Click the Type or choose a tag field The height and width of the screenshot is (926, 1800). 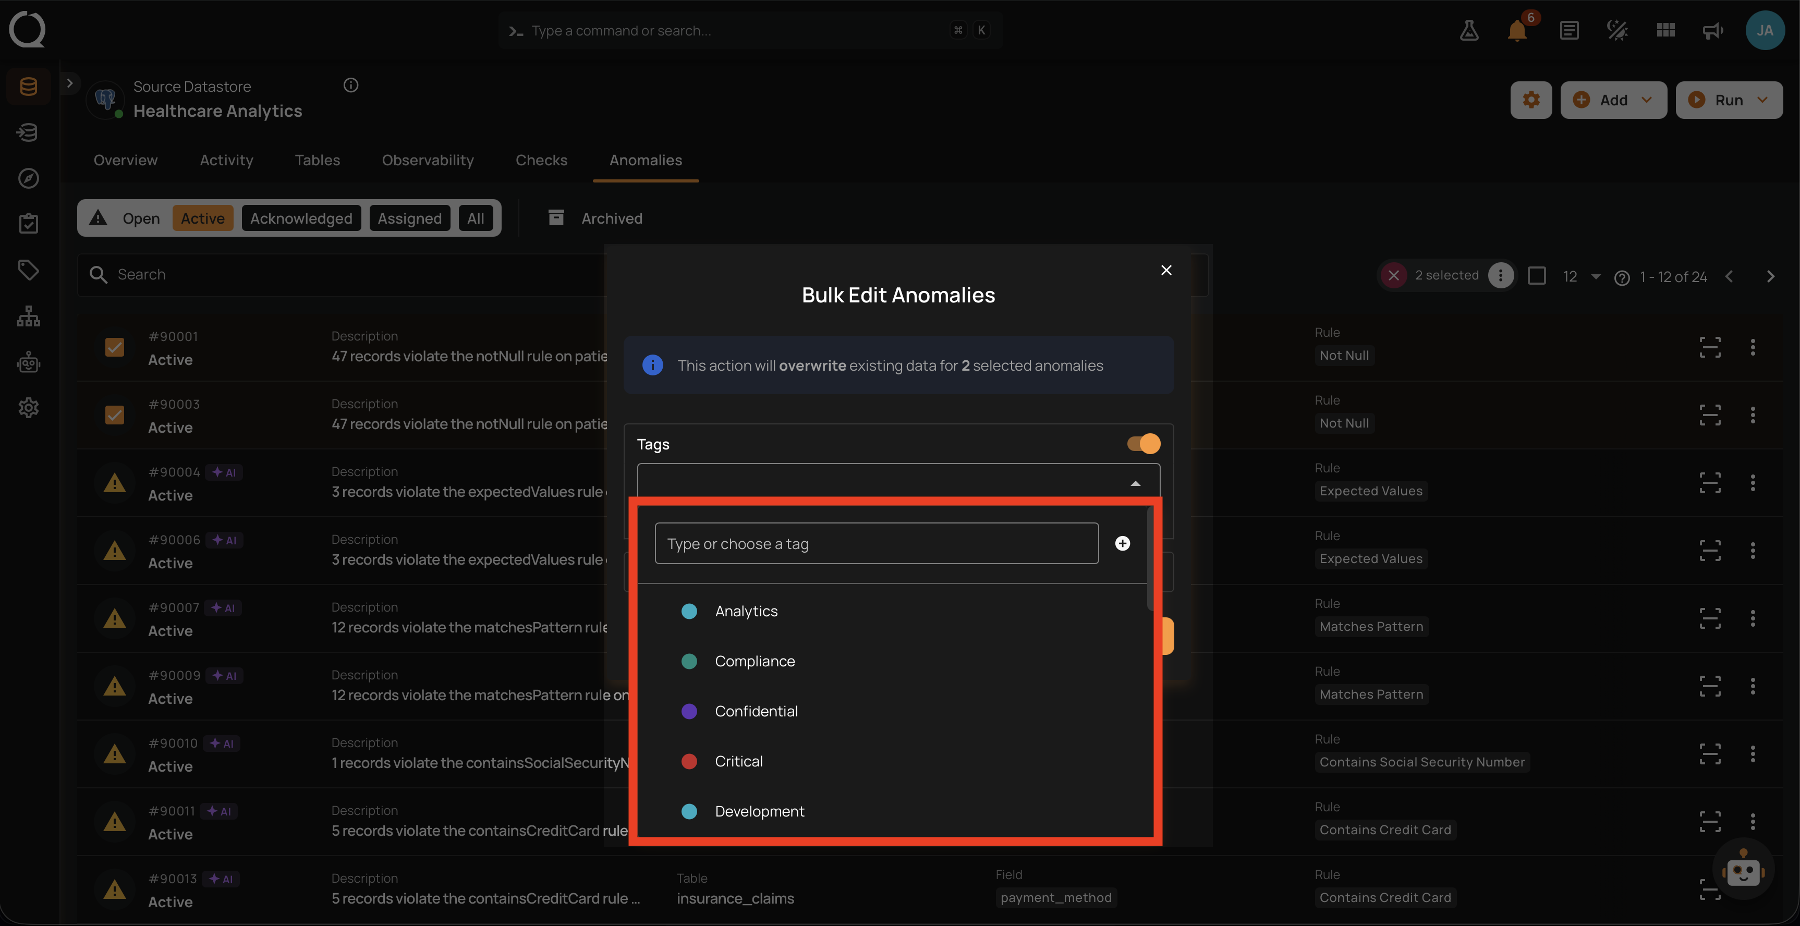(876, 543)
